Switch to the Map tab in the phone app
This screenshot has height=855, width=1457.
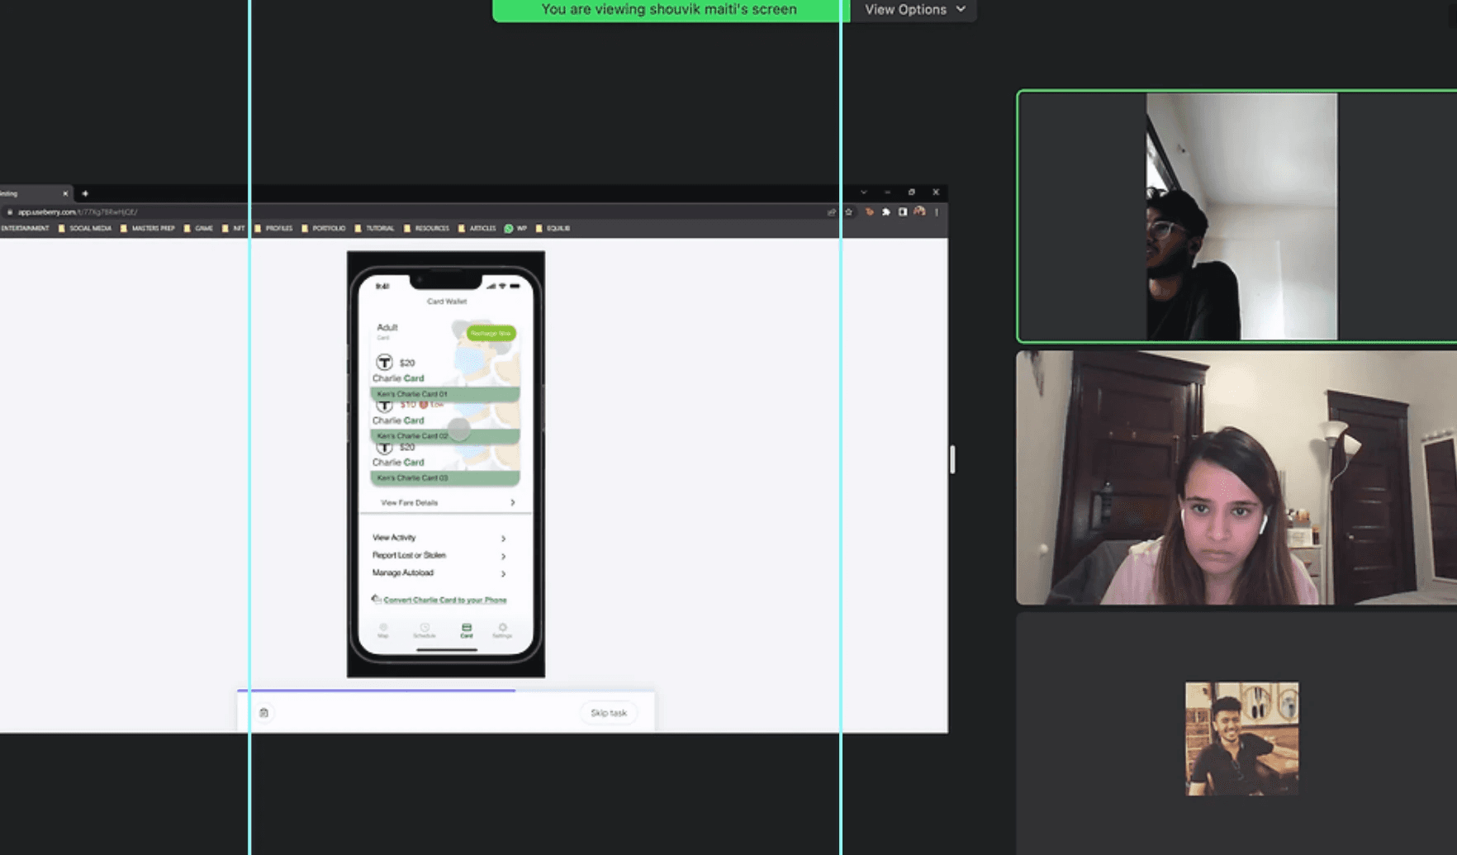click(383, 630)
